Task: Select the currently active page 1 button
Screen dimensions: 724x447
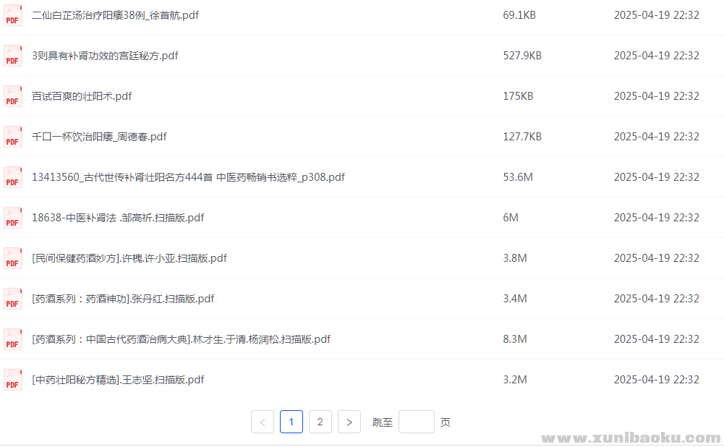Action: [291, 422]
